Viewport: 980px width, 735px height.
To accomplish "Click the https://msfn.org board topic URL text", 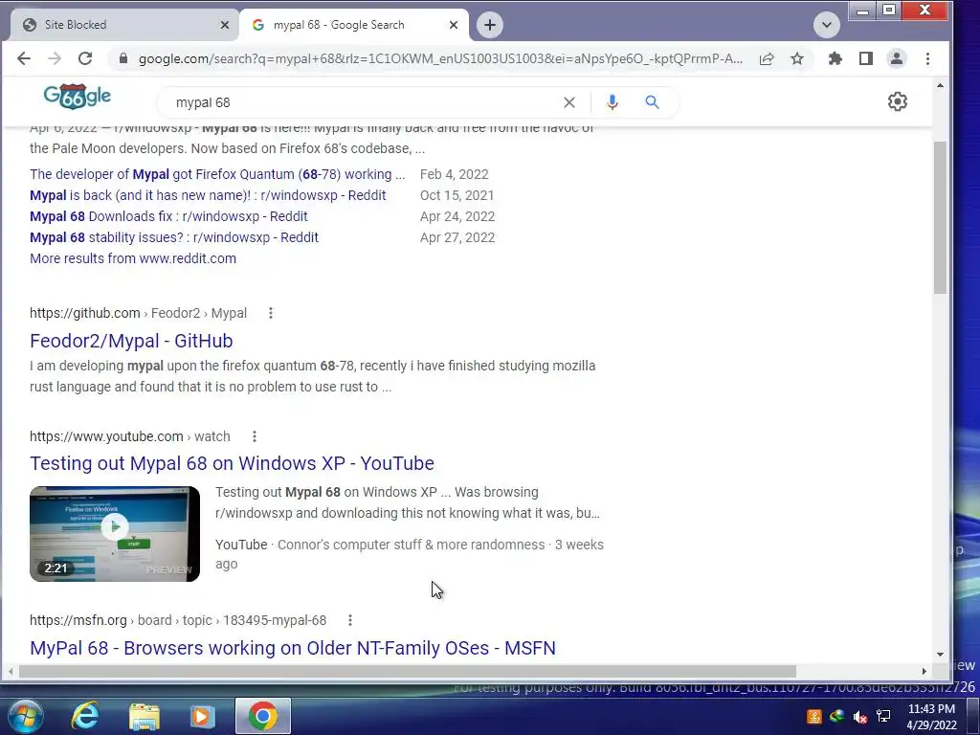I will (178, 620).
